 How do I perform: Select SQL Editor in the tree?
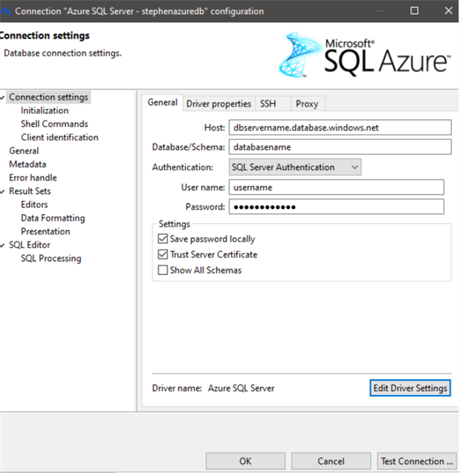coord(30,245)
